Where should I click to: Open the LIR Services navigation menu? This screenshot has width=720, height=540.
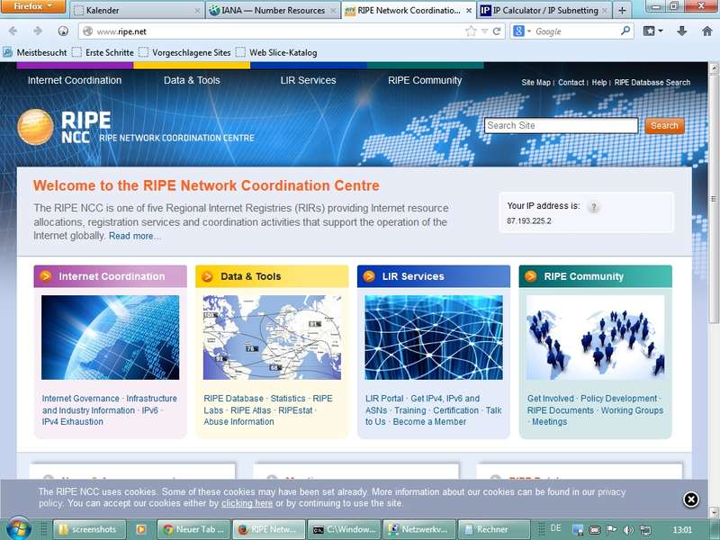(x=308, y=80)
